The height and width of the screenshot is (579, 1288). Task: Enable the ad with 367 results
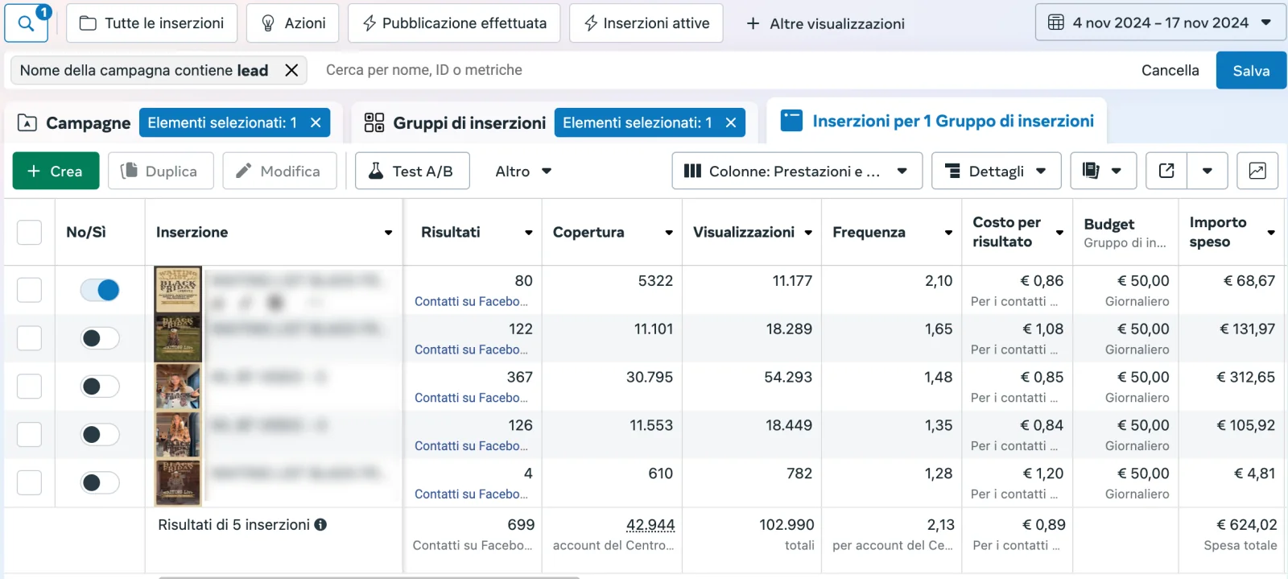click(x=100, y=387)
